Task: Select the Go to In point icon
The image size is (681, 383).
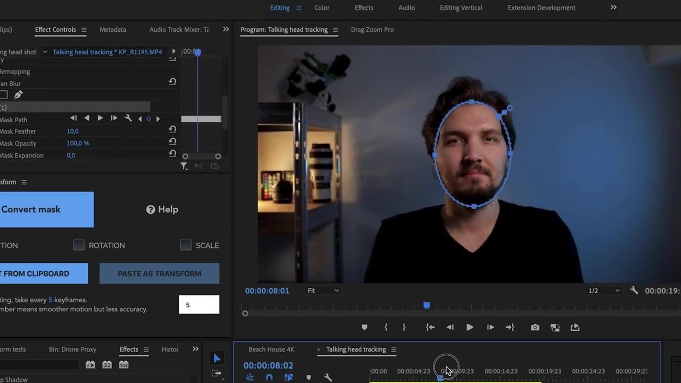Action: point(430,327)
